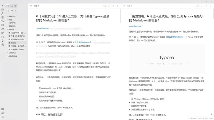Start the audio recorder microphone icon
Image resolution: width=214 pixels, height=120 pixels.
click(x=2, y=41)
